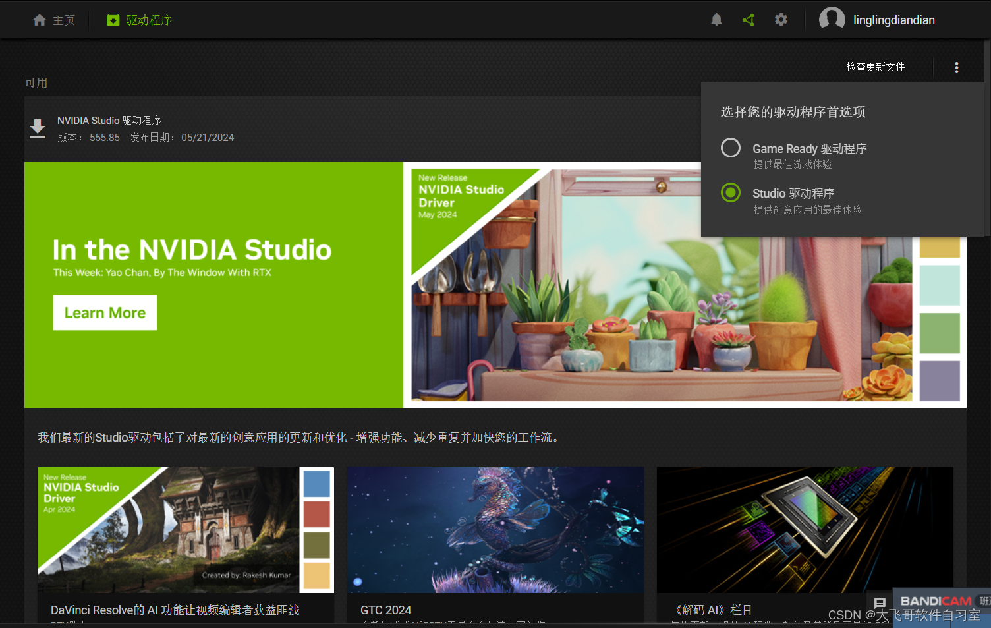The height and width of the screenshot is (628, 991).
Task: Select Game Ready 驱动程序 radio option
Action: [x=731, y=148]
